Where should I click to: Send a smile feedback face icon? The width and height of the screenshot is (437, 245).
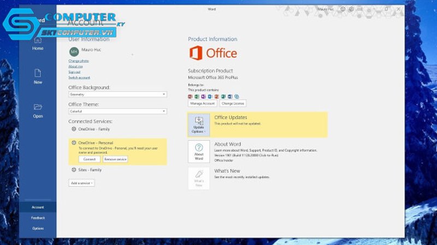pos(343,9)
